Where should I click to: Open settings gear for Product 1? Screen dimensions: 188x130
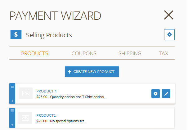click(x=155, y=93)
